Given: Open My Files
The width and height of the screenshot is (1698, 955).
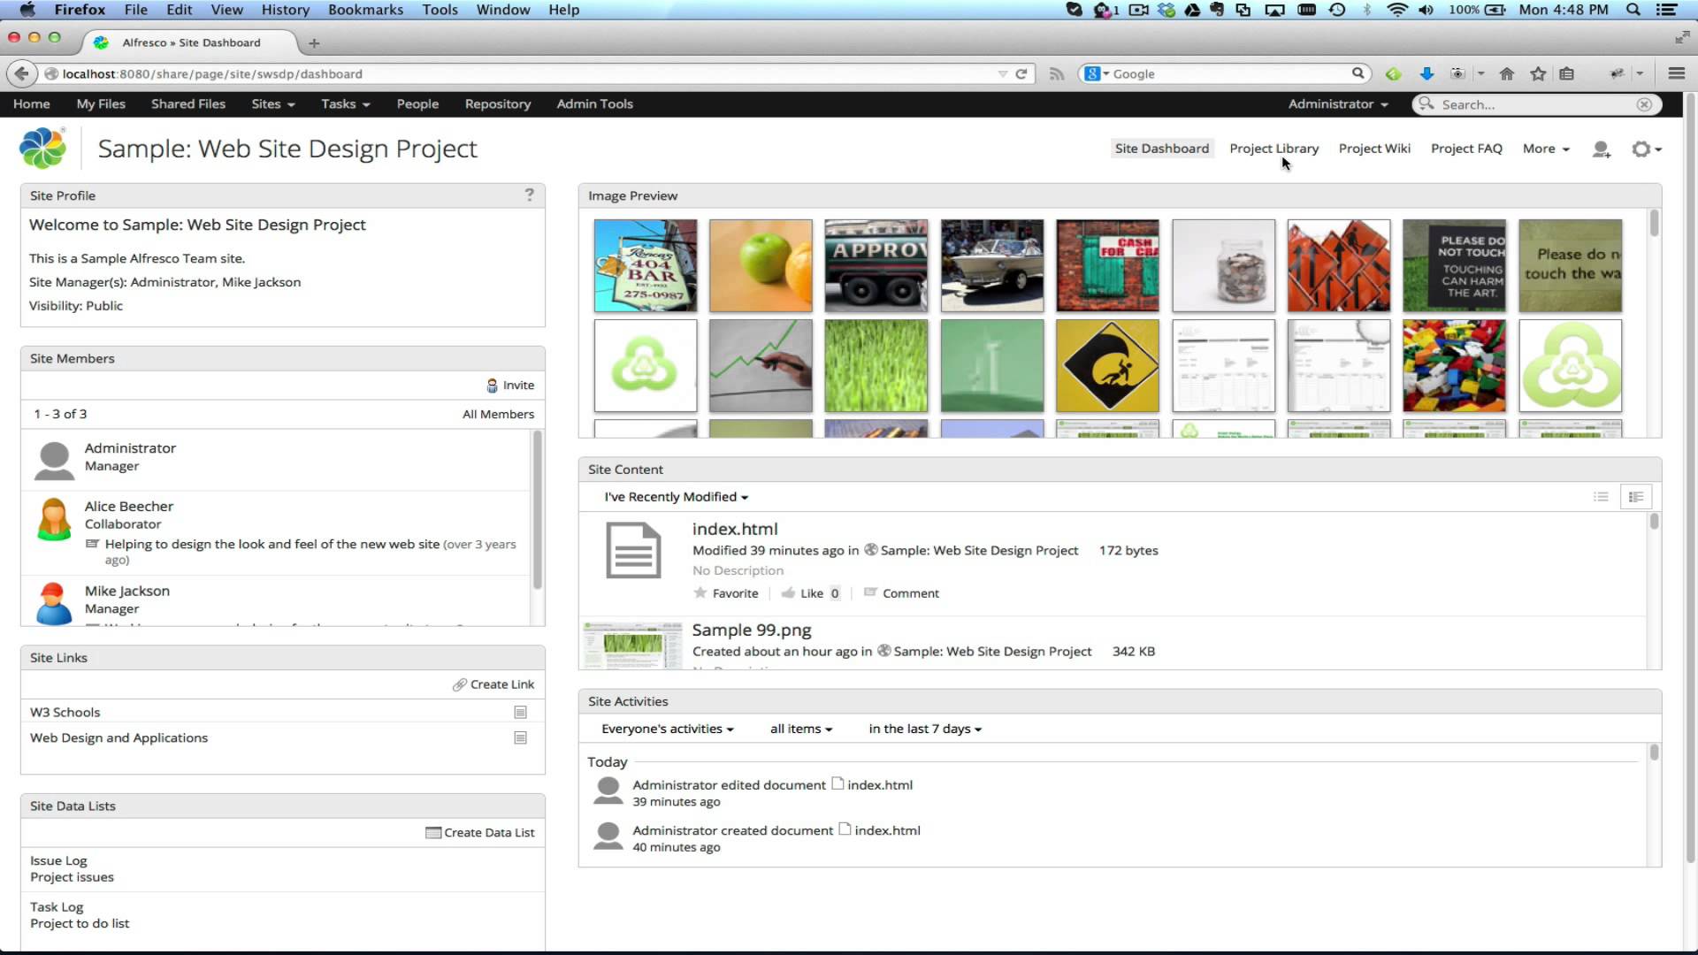Looking at the screenshot, I should pos(101,104).
